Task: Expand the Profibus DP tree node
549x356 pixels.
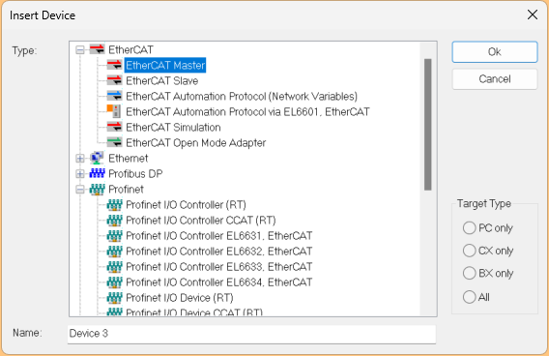Action: click(x=80, y=174)
